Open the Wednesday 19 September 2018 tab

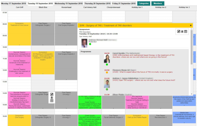click(x=68, y=4)
